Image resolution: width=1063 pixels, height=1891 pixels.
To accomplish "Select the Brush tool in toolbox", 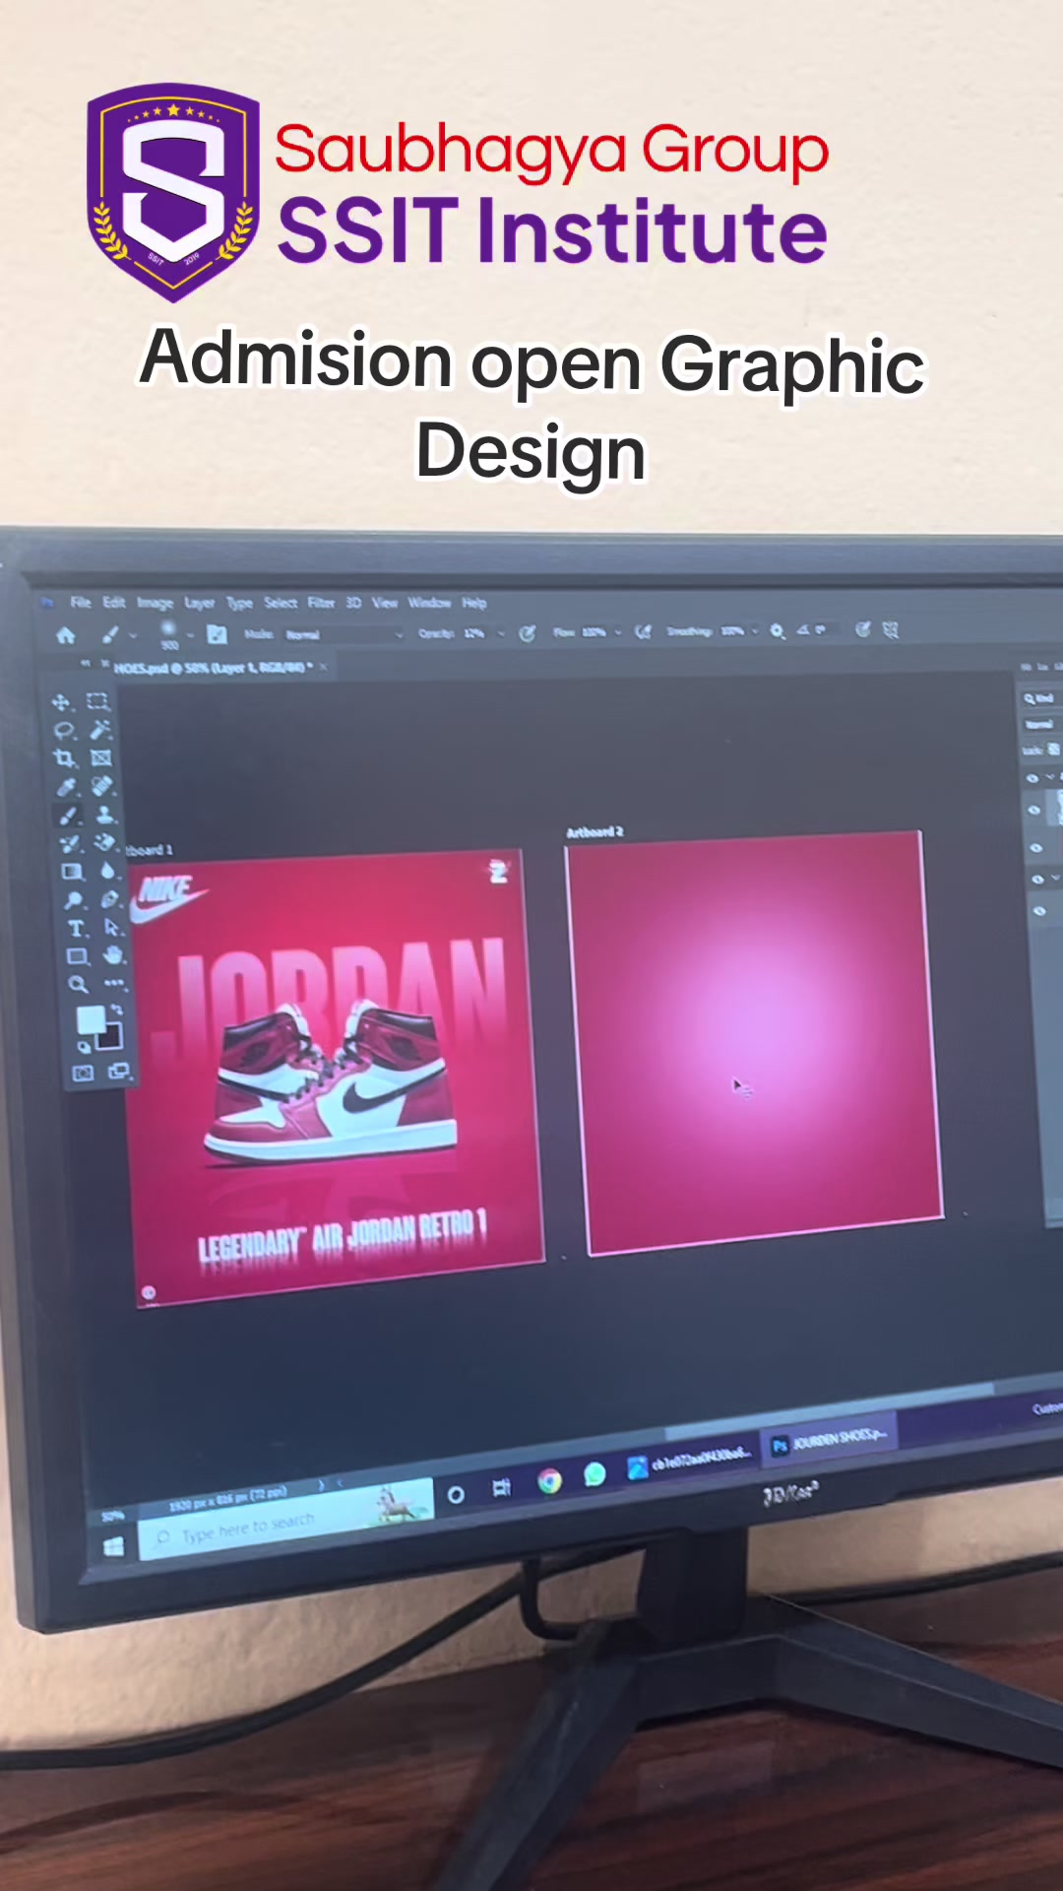I will pyautogui.click(x=68, y=815).
